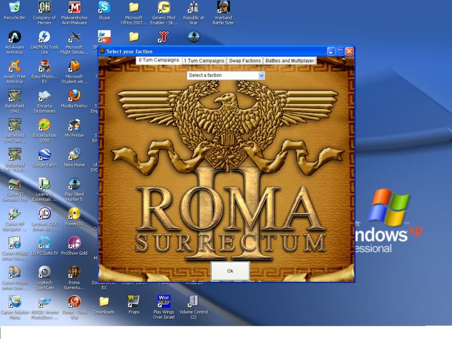Viewport: 452px width, 339px height.
Task: Switch to the 1 Turn Campaigns tab
Action: [204, 61]
